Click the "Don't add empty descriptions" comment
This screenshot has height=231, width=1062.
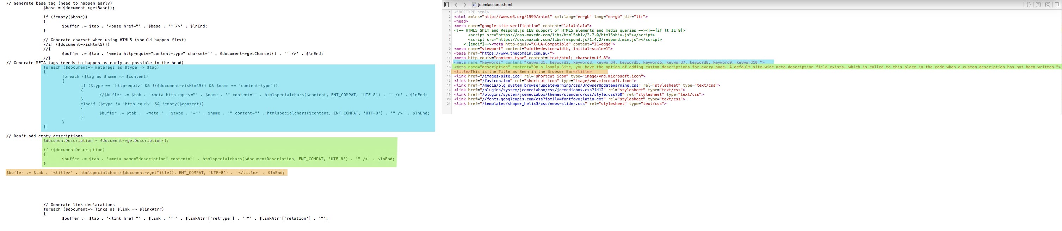(44, 136)
